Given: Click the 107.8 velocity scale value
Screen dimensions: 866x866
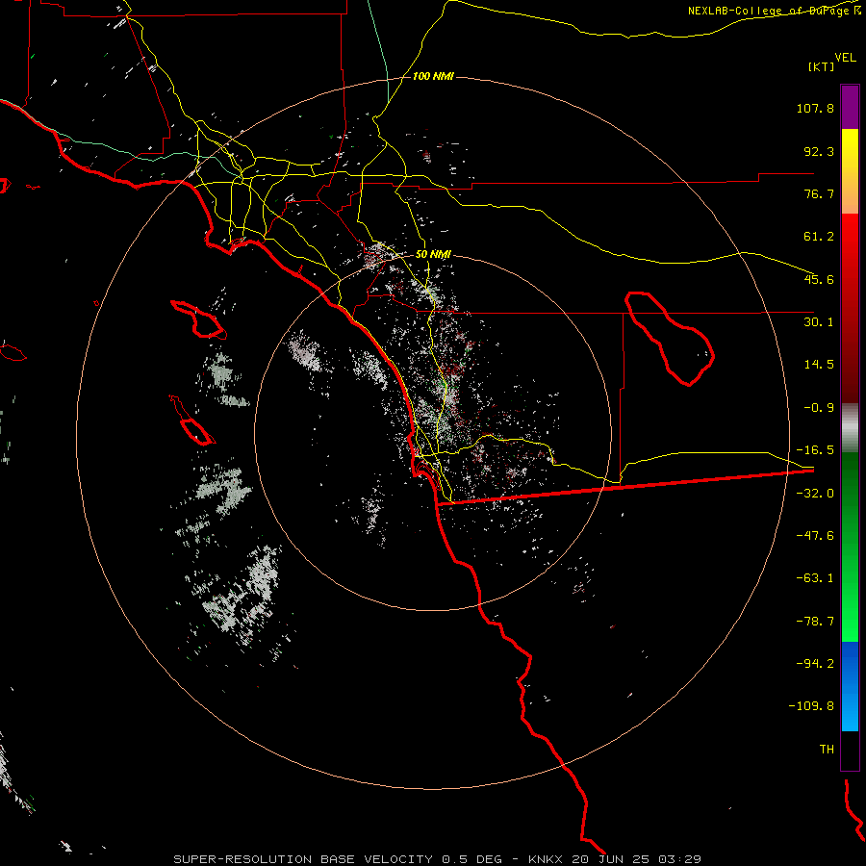Looking at the screenshot, I should pyautogui.click(x=815, y=108).
